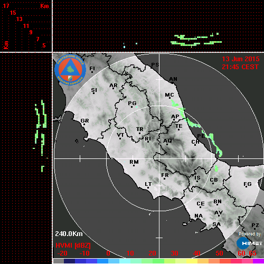Click the 5 height axis label
Viewport: 264px width, 264px height.
pyautogui.click(x=44, y=45)
